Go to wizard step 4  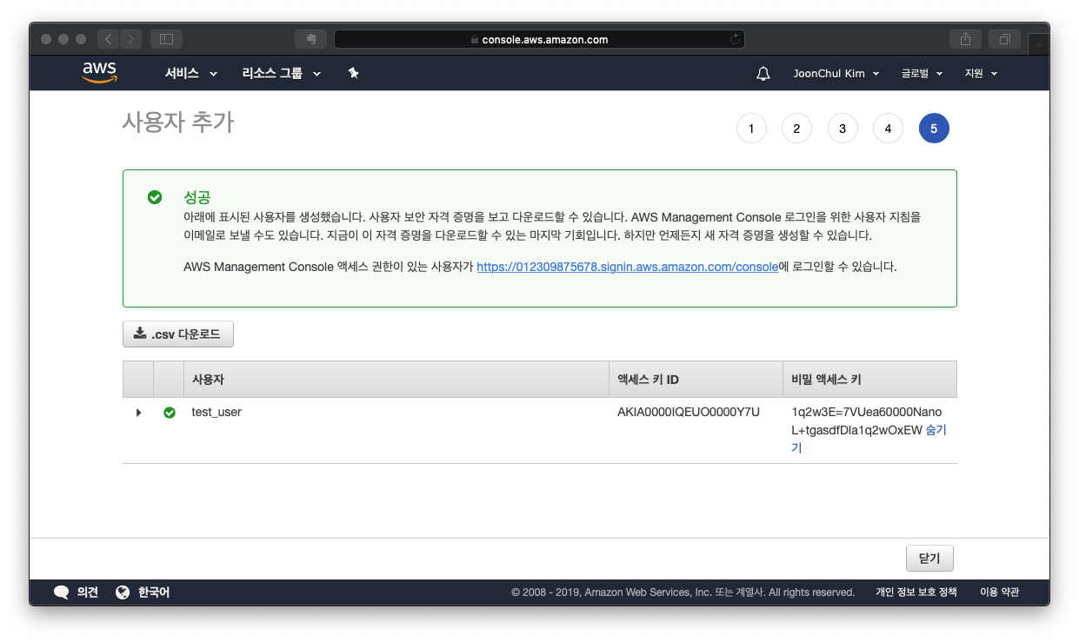888,129
